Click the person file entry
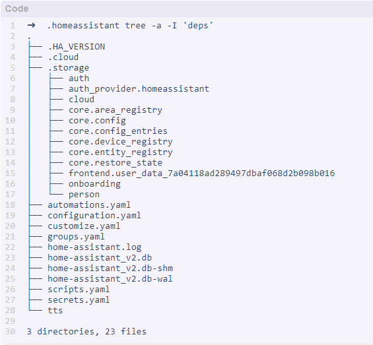Image resolution: width=373 pixels, height=345 pixels. tap(84, 195)
